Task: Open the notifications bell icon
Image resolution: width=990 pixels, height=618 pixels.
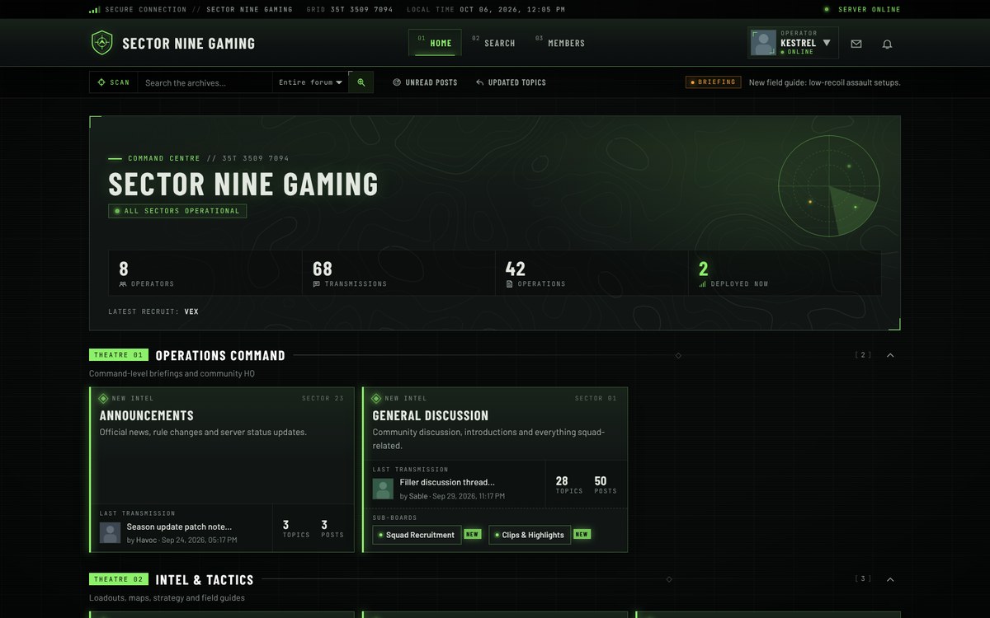Action: tap(887, 44)
